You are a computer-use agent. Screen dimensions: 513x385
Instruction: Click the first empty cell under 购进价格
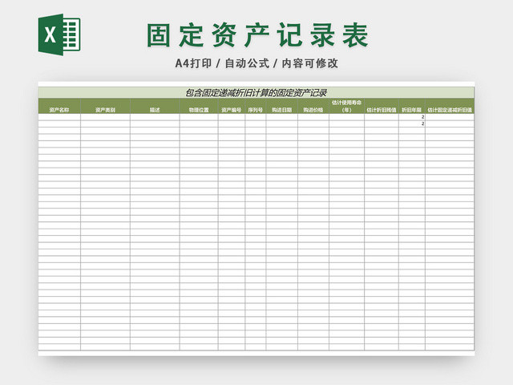point(313,117)
